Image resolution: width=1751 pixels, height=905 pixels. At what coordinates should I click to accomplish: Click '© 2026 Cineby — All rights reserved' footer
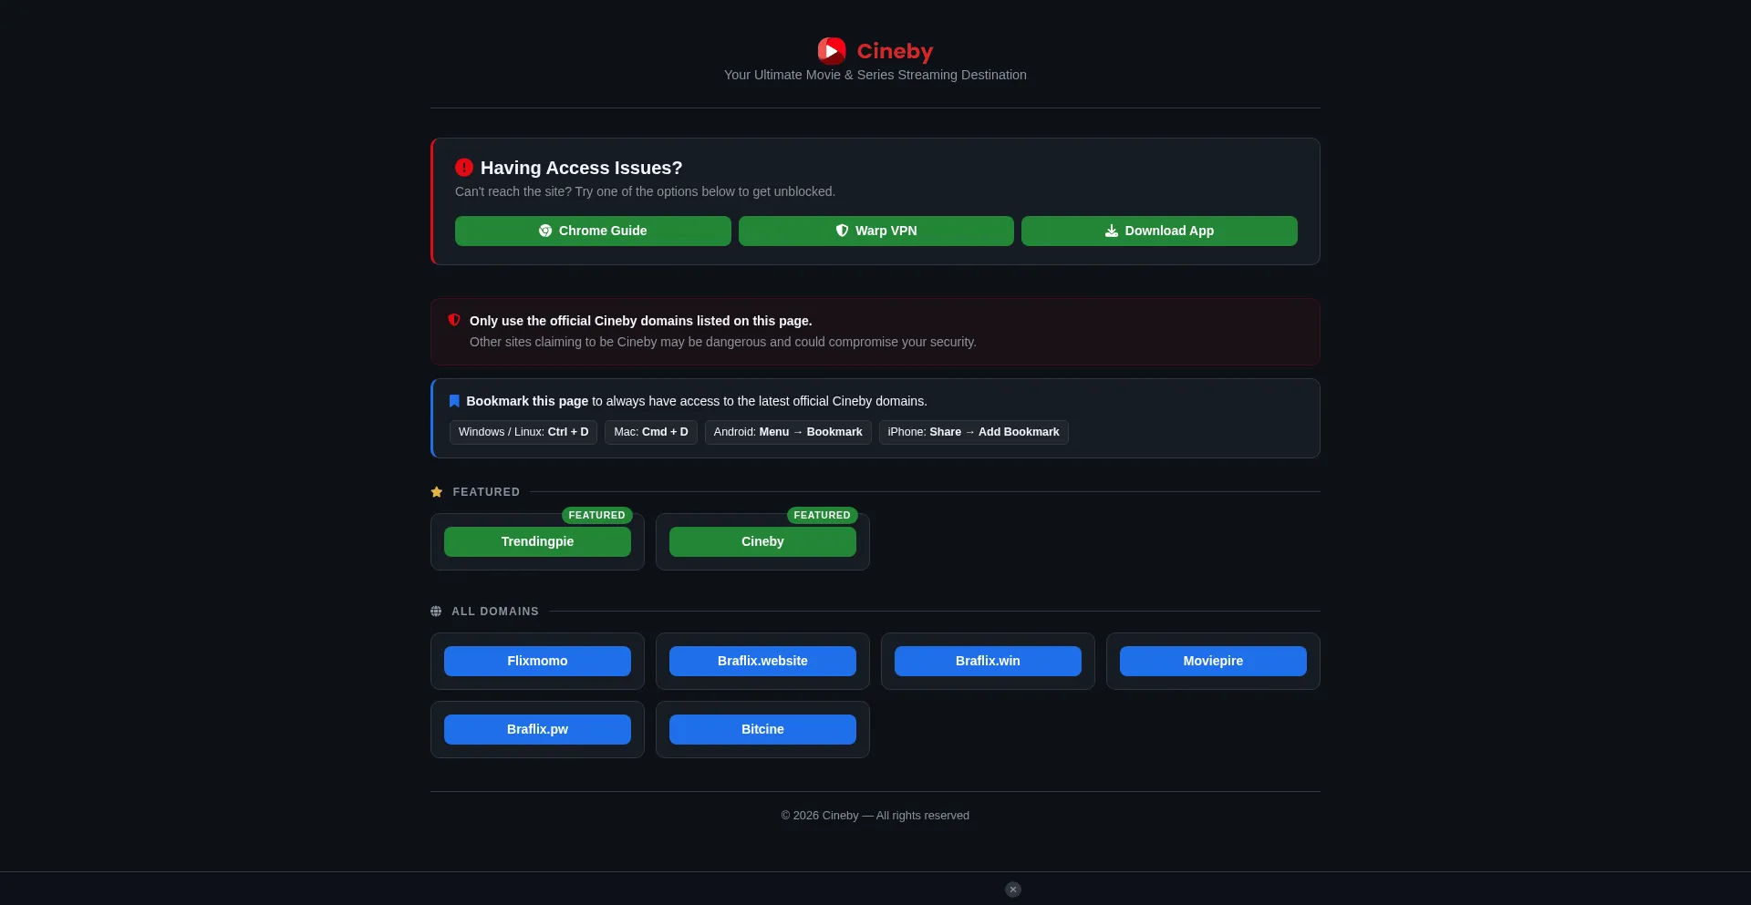pos(875,816)
